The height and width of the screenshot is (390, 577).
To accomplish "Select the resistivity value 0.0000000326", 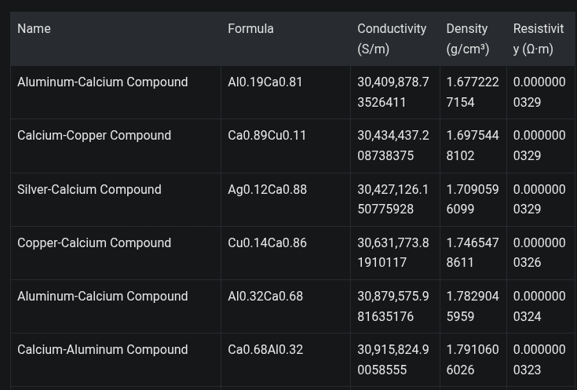I will (539, 253).
